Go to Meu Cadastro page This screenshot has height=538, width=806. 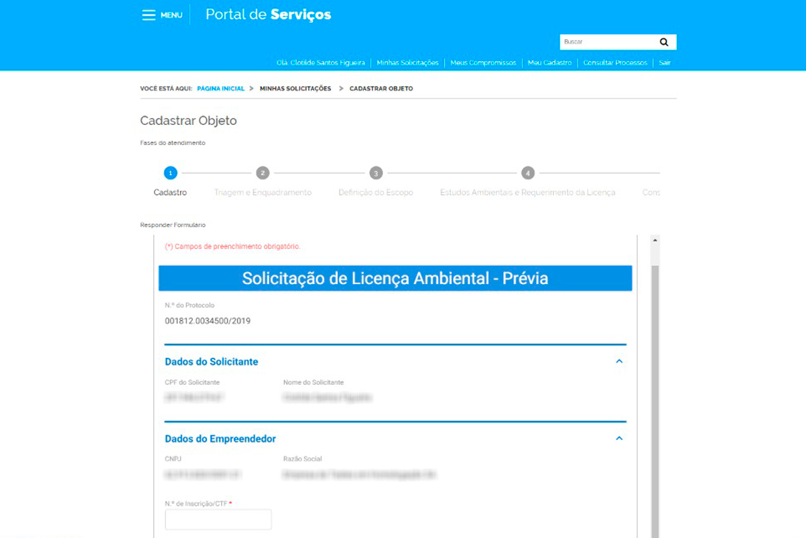549,62
